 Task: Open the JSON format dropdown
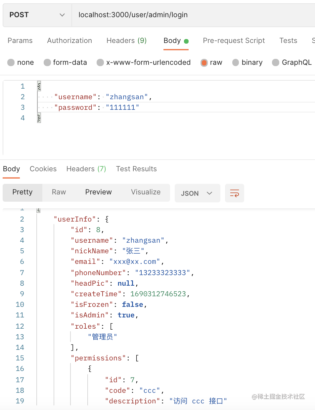[x=197, y=193]
